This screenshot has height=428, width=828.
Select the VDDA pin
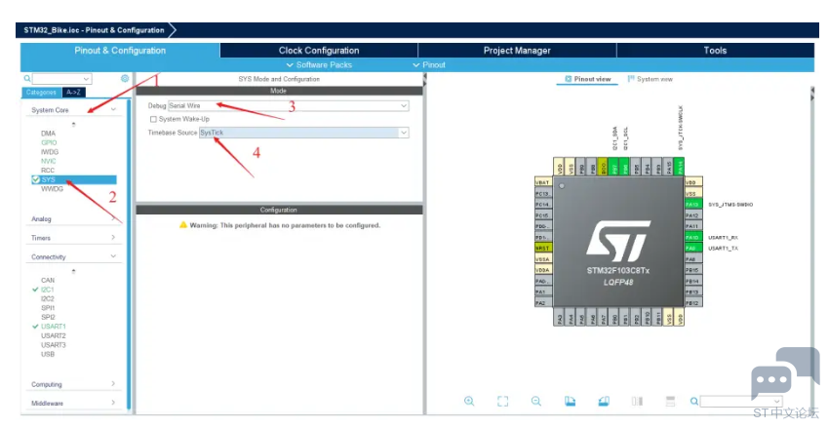click(x=543, y=270)
